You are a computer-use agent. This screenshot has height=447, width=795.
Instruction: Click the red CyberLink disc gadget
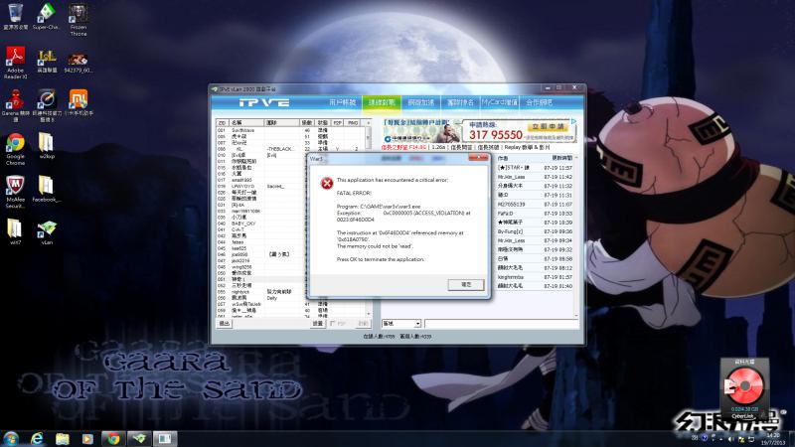pyautogui.click(x=744, y=386)
